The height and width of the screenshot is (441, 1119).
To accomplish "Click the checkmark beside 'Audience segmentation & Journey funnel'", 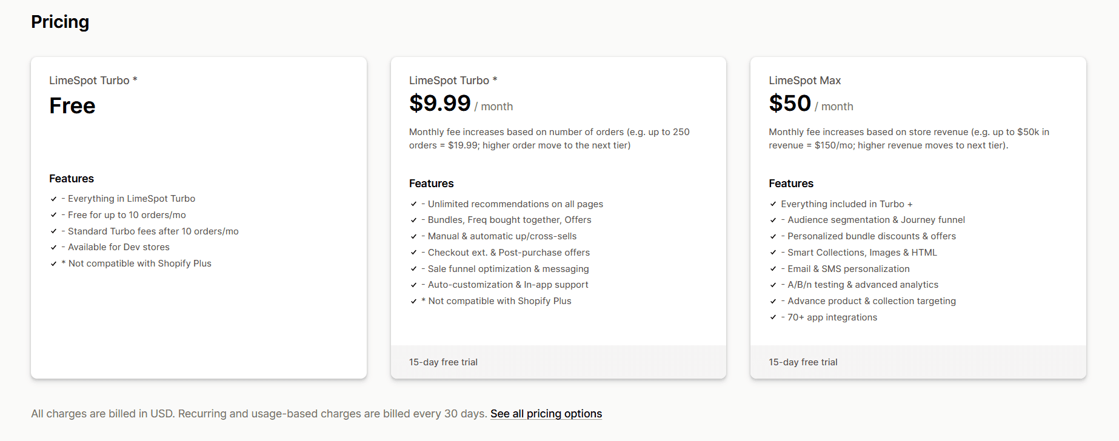I will (x=773, y=220).
